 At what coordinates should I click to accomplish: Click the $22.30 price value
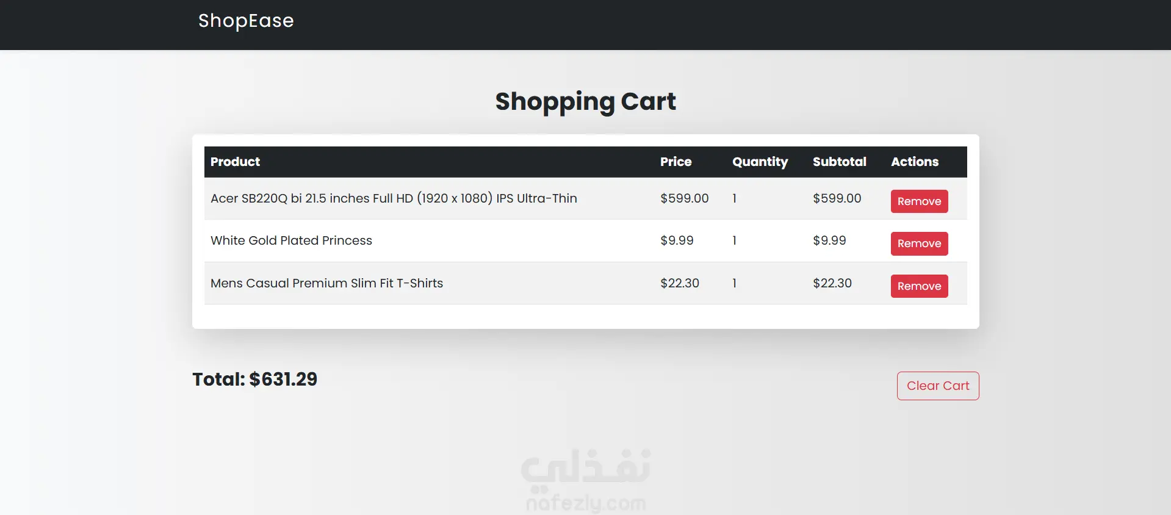pyautogui.click(x=680, y=283)
